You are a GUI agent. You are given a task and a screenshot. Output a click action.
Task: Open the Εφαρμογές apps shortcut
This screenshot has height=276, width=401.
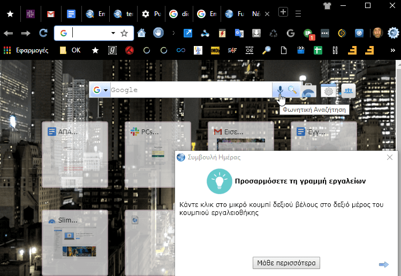[26, 50]
